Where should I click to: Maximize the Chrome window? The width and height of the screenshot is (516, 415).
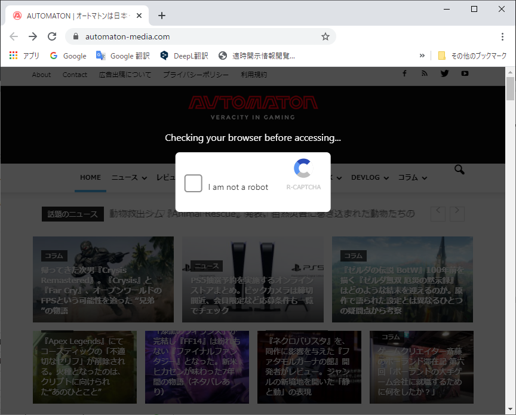pos(474,9)
